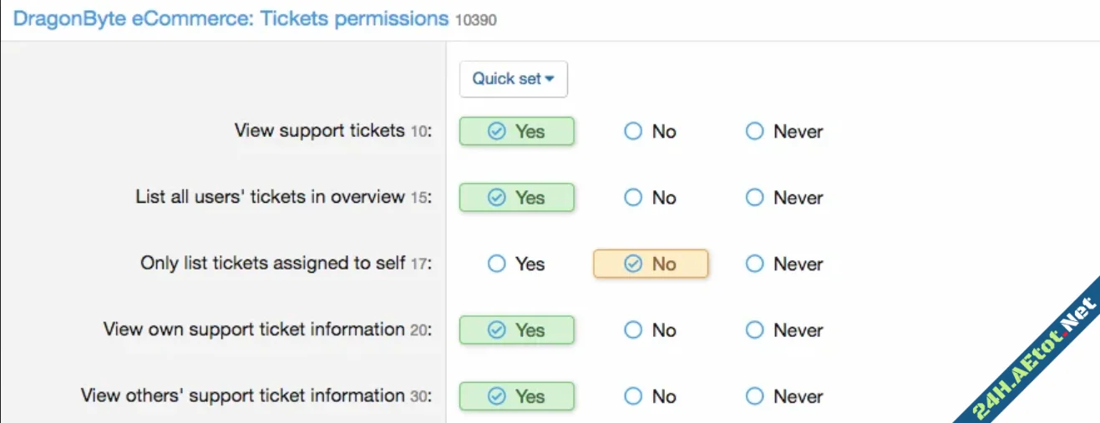
Task: Click DragonByte eCommerce Tickets permissions heading
Action: click(x=231, y=19)
